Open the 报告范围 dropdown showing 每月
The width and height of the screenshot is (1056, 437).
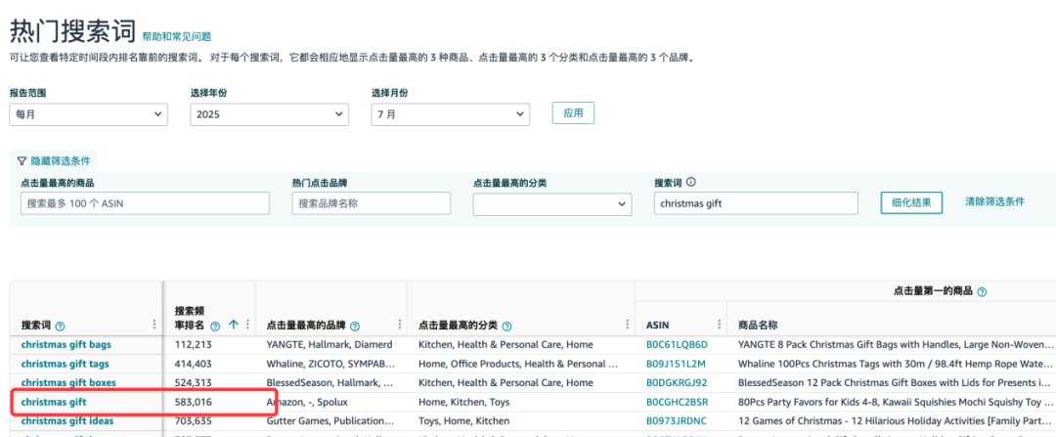coord(88,114)
